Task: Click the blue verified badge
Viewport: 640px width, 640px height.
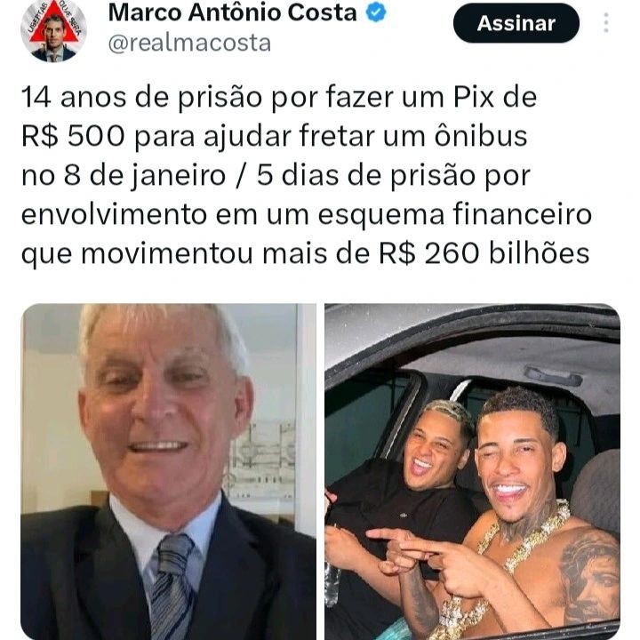Action: coord(375,12)
